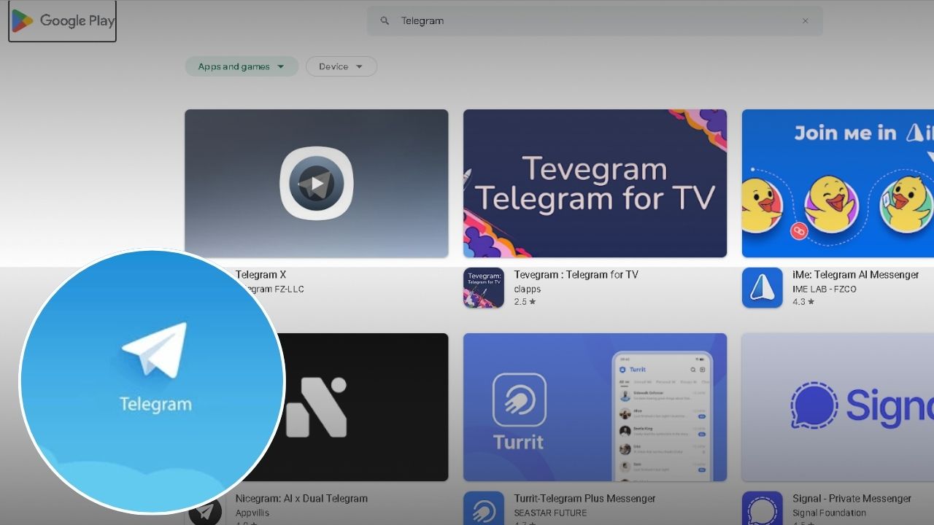Viewport: 934px width, 525px height.
Task: Open the Turrit banner thumbnail
Action: pos(595,407)
